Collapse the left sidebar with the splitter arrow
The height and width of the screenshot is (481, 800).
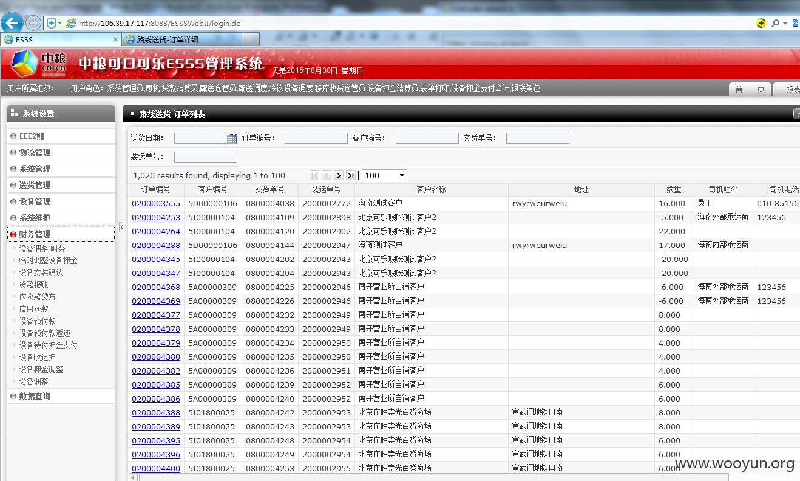coord(120,227)
